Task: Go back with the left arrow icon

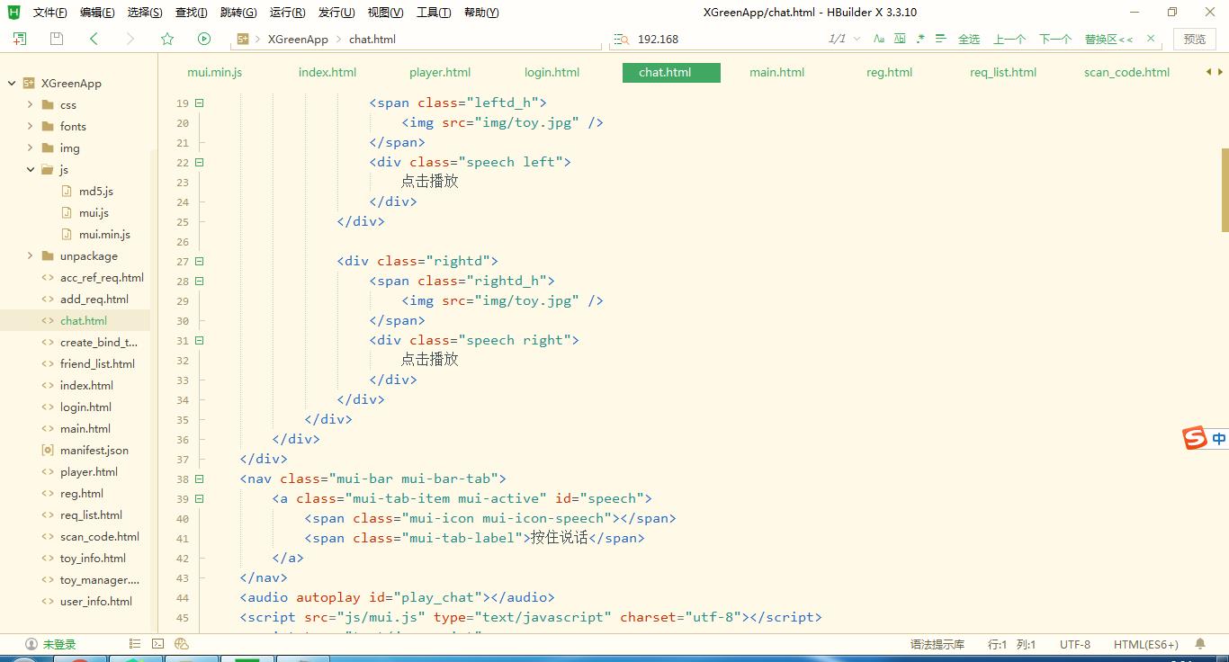Action: click(x=94, y=39)
